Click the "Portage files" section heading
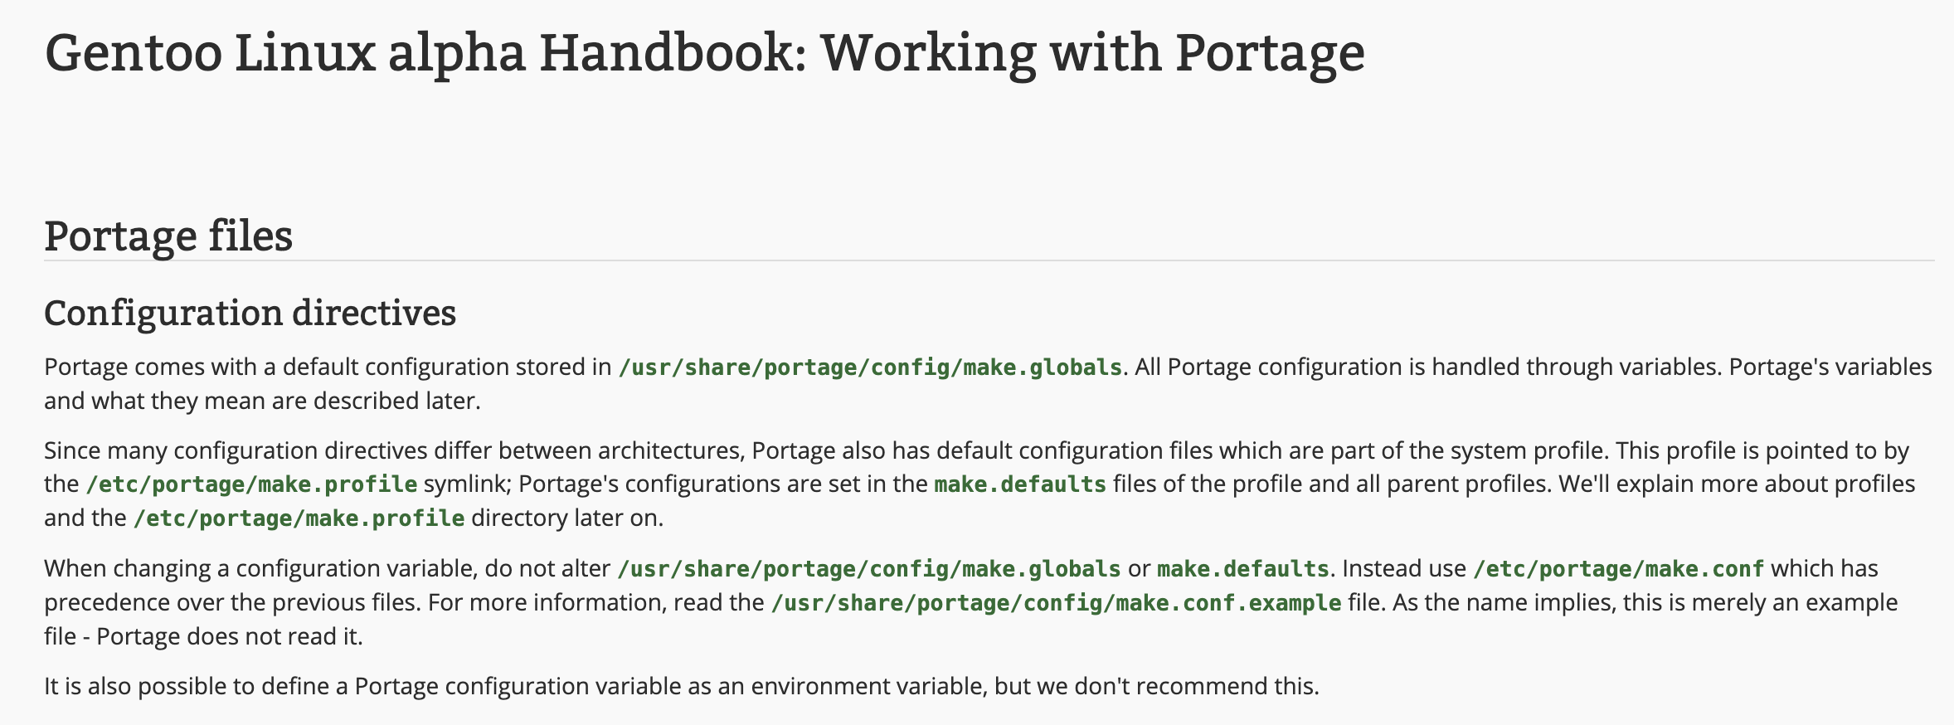Viewport: 1954px width, 725px height. 168,236
